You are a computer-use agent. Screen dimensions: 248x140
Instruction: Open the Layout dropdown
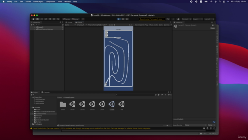click(209, 19)
